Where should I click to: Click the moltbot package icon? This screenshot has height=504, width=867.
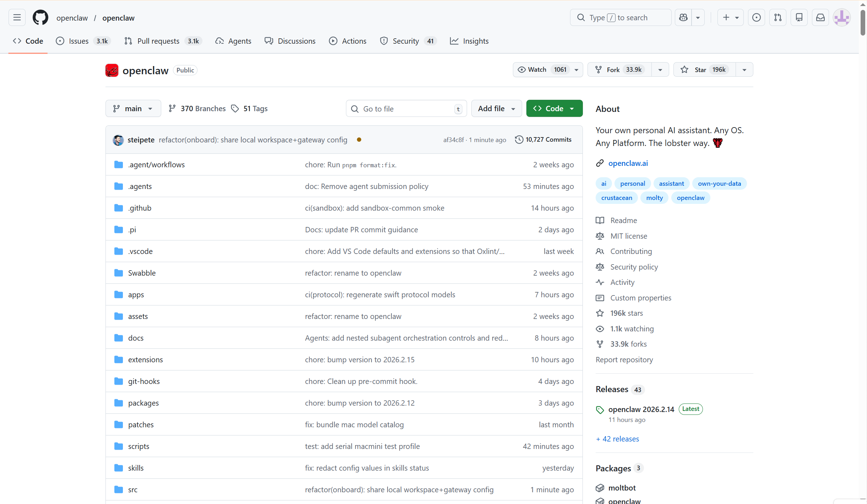click(600, 488)
